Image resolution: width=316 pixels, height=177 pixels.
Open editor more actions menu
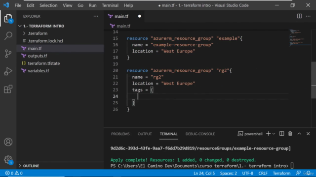tap(308, 16)
